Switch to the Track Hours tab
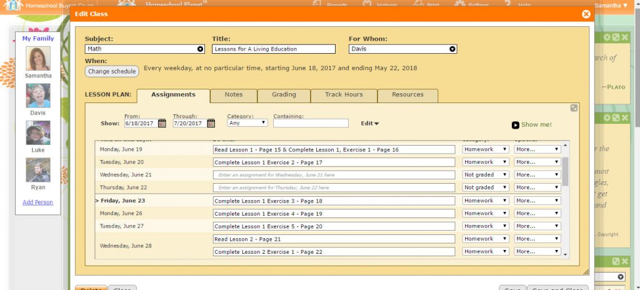 343,95
